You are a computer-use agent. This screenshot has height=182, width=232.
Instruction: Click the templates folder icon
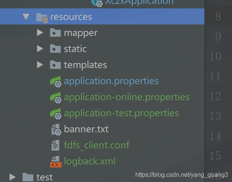55,65
